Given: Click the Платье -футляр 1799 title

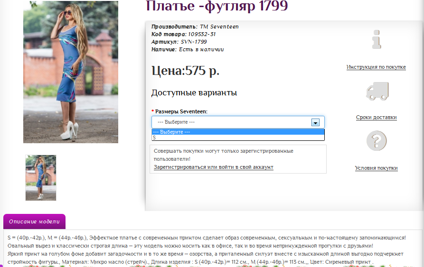Looking at the screenshot, I should (217, 6).
